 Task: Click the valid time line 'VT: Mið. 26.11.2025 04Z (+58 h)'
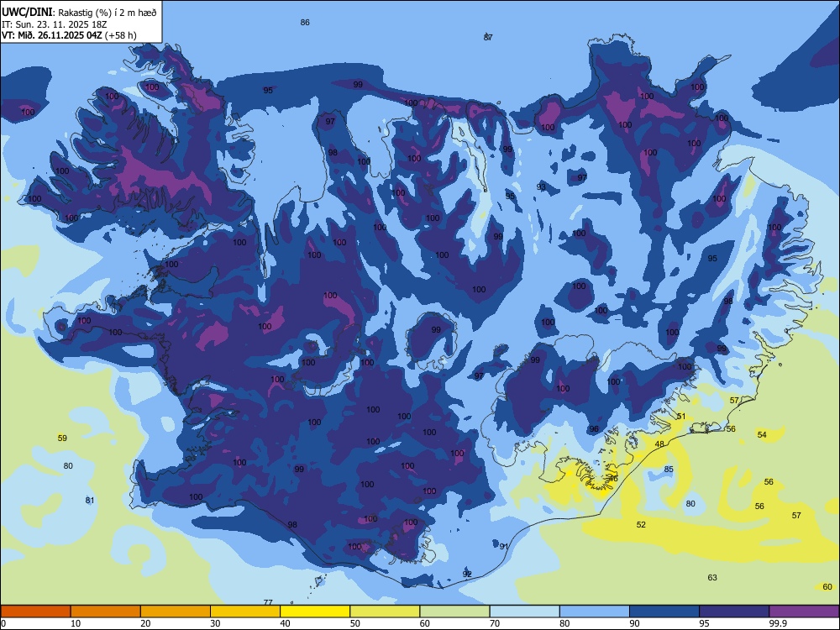tap(69, 35)
